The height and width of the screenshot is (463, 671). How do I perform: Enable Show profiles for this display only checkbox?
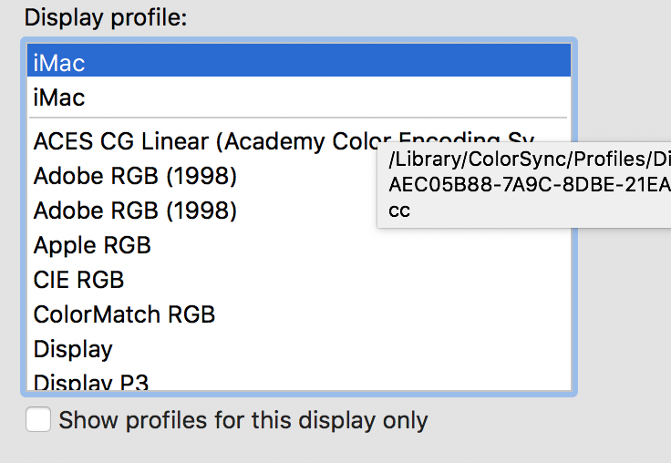pos(38,420)
